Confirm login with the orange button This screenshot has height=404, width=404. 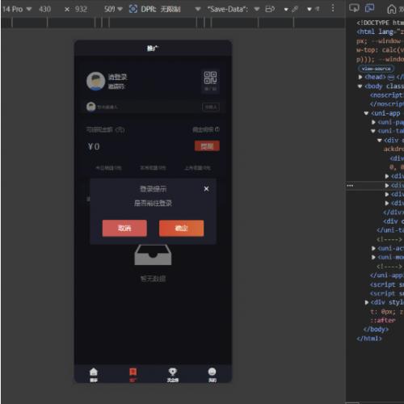click(x=181, y=228)
